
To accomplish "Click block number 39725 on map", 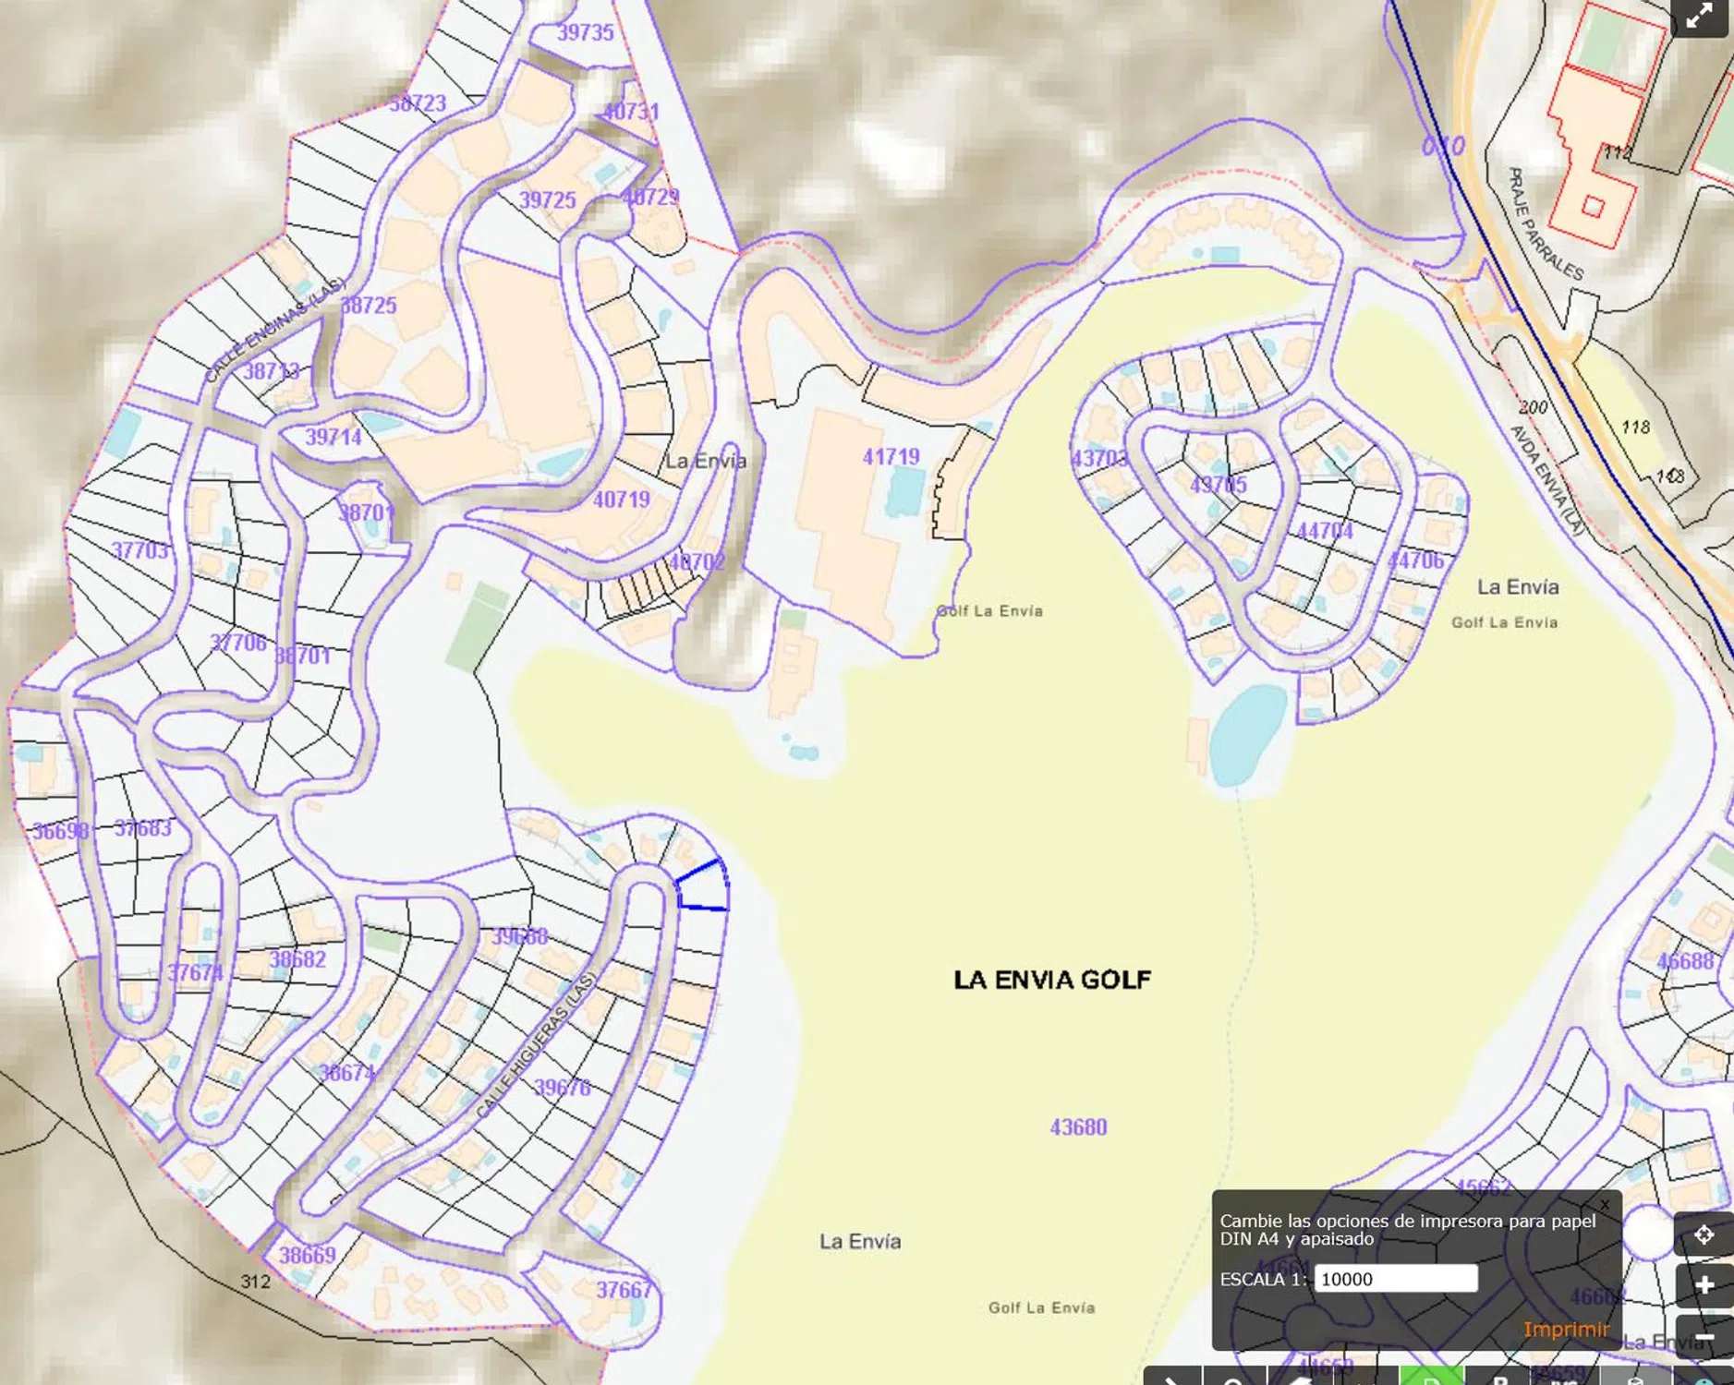I will click(547, 200).
